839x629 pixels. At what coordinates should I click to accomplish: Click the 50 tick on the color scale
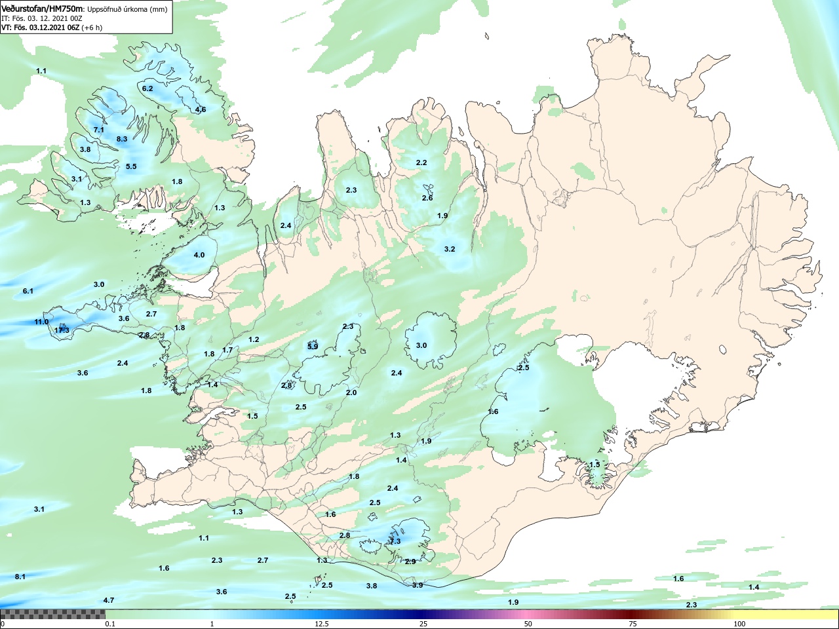[528, 624]
